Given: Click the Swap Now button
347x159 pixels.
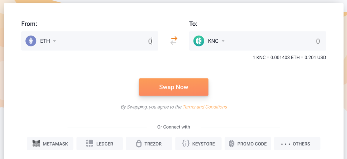Looking at the screenshot, I should click(174, 87).
